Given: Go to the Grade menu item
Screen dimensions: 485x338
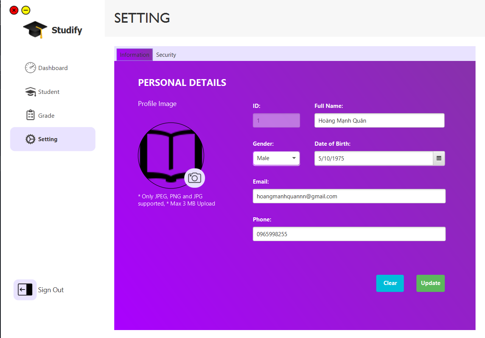Looking at the screenshot, I should pos(53,115).
